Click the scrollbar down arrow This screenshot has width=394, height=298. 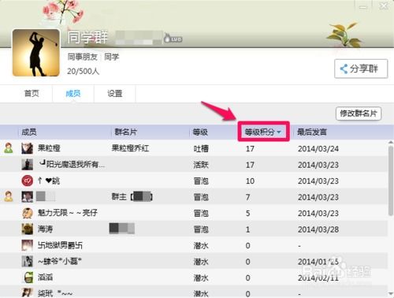click(391, 293)
